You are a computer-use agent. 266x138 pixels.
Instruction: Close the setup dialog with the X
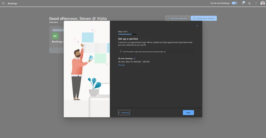[197, 26]
